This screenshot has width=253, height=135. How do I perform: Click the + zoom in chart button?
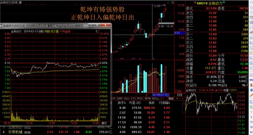[x=177, y=99]
